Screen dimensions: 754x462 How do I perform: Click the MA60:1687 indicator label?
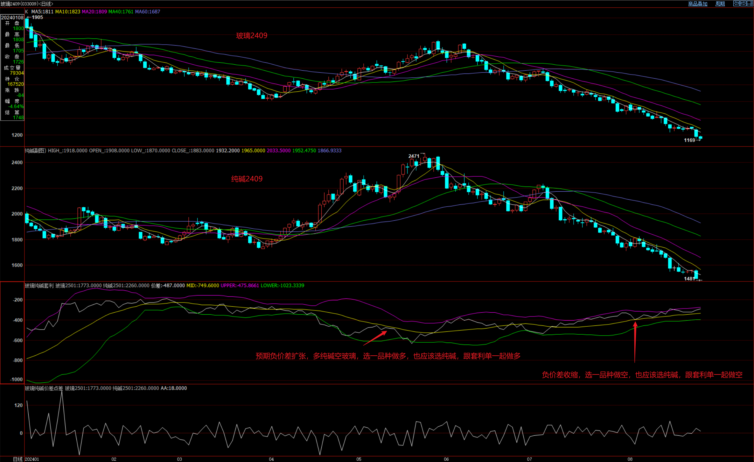coord(147,12)
